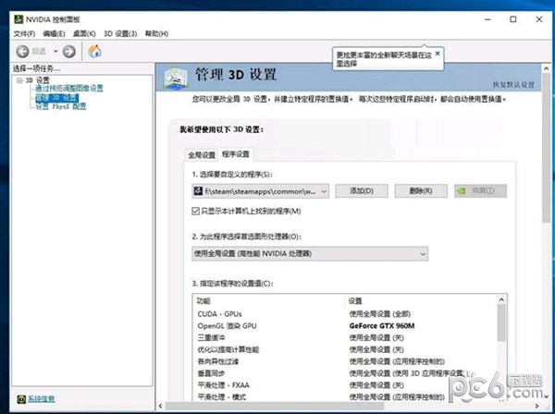Click the Forward arrow toolbar icon

69,52
